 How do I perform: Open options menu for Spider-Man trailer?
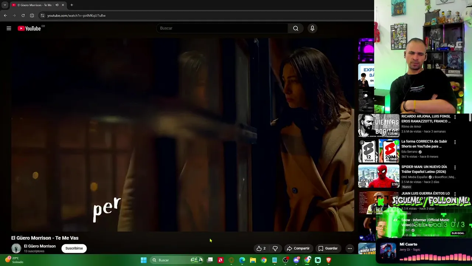click(x=455, y=167)
